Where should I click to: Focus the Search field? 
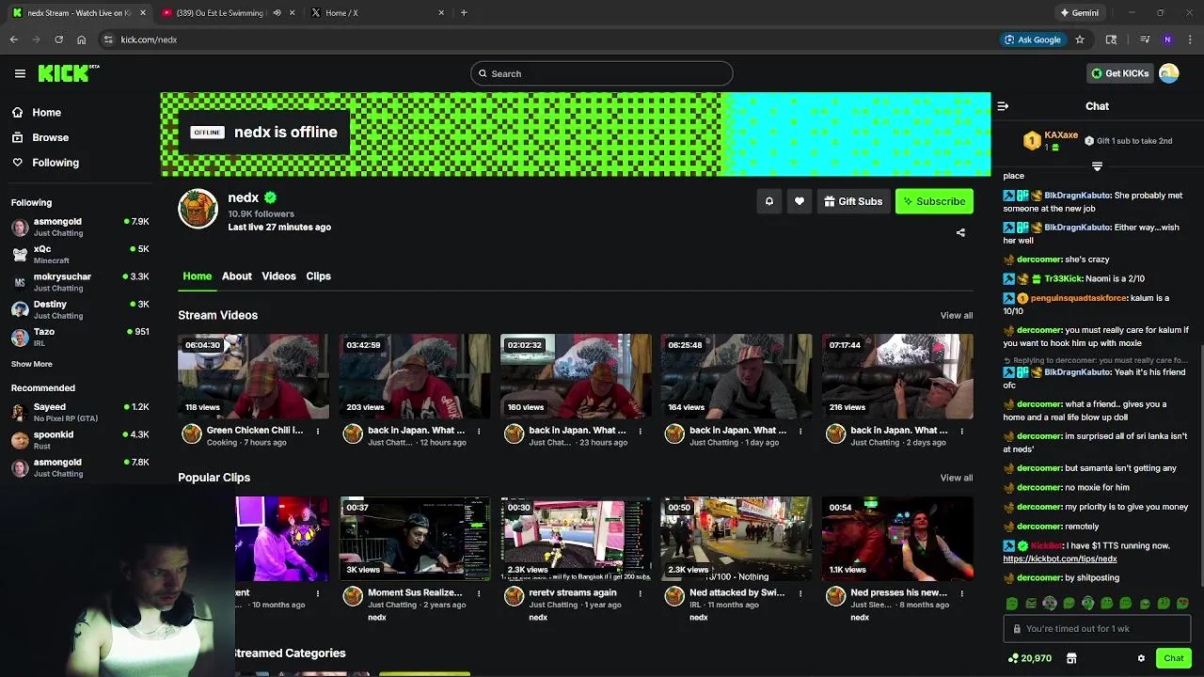point(602,73)
